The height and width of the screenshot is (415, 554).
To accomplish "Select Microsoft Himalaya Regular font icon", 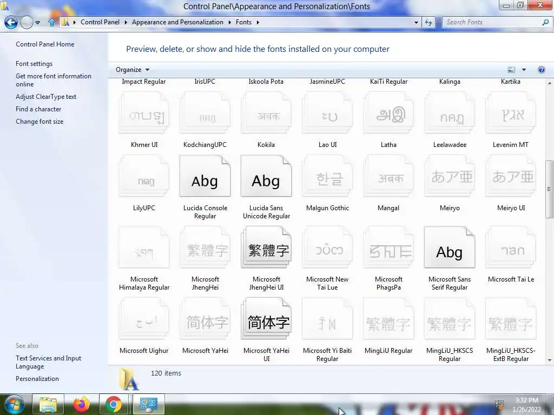I will 144,247.
